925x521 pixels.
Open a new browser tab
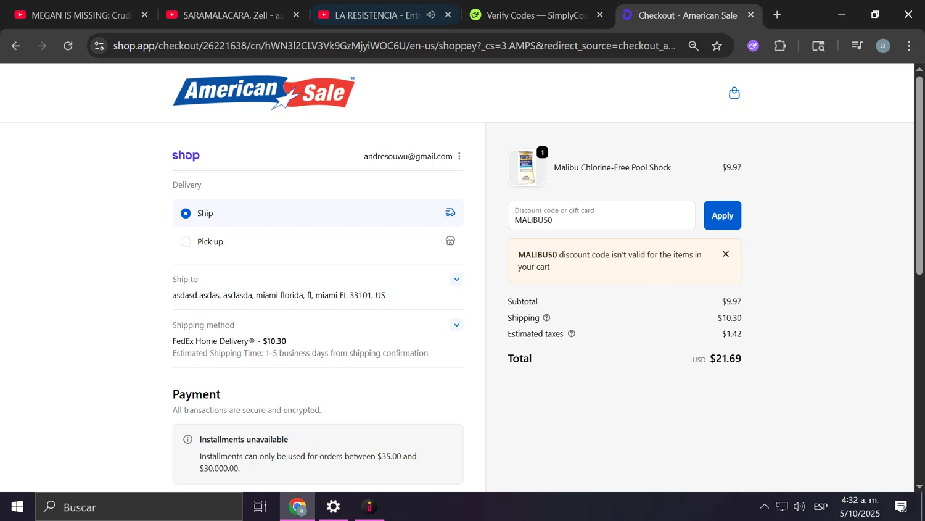tap(777, 15)
